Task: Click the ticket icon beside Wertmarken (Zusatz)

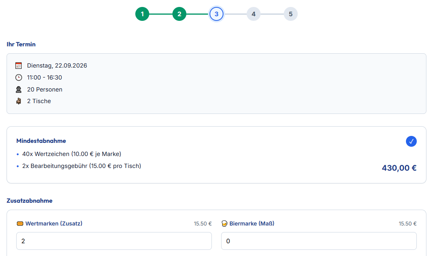Action: [x=20, y=224]
